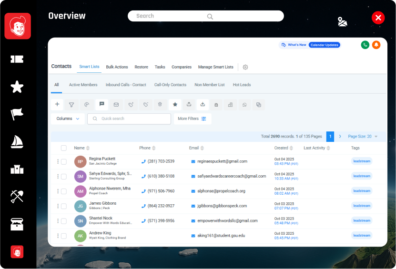Click the trash delete icon in the toolbar

pos(160,104)
